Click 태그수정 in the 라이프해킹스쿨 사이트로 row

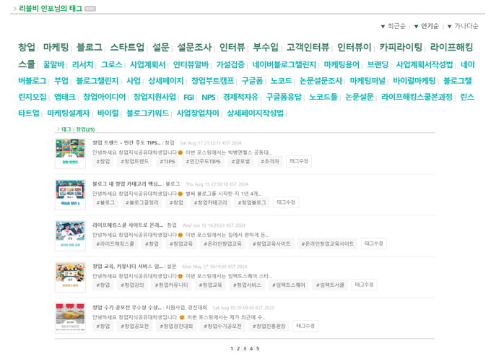point(374,243)
